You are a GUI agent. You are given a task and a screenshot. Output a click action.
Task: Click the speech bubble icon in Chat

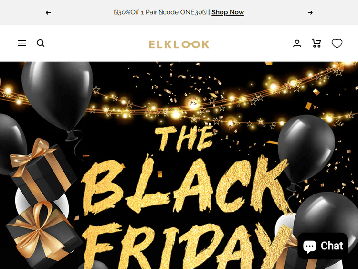309,246
